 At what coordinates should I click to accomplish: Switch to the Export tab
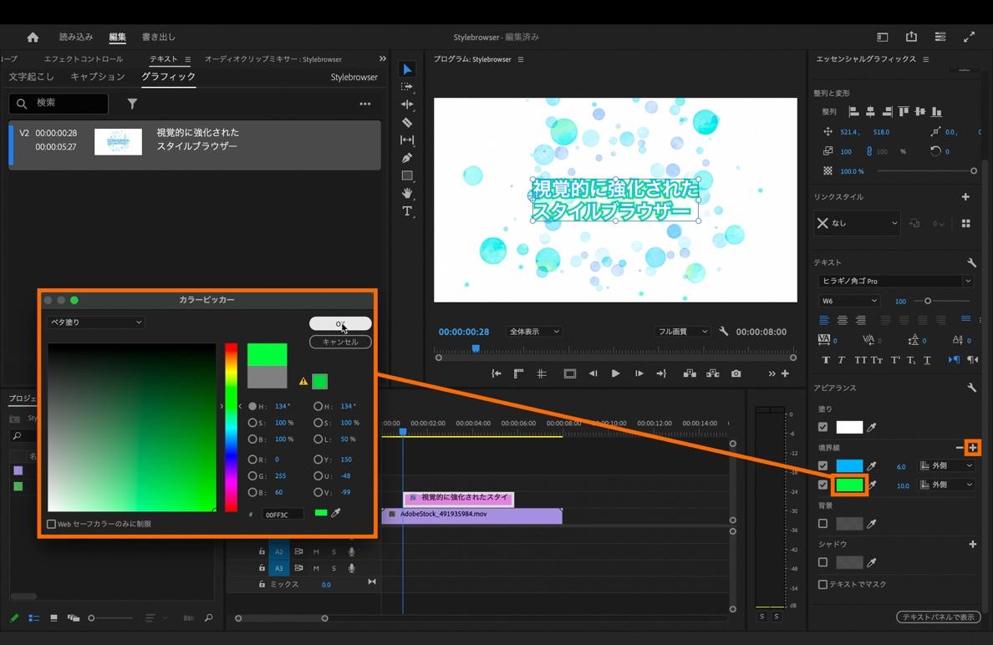pos(158,37)
